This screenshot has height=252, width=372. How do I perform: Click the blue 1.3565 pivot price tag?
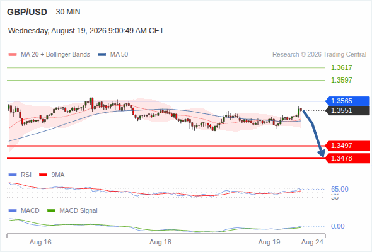[x=347, y=101]
